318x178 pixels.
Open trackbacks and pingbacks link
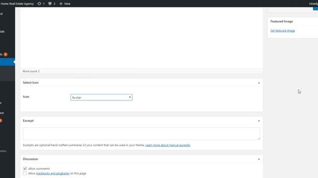click(x=53, y=174)
